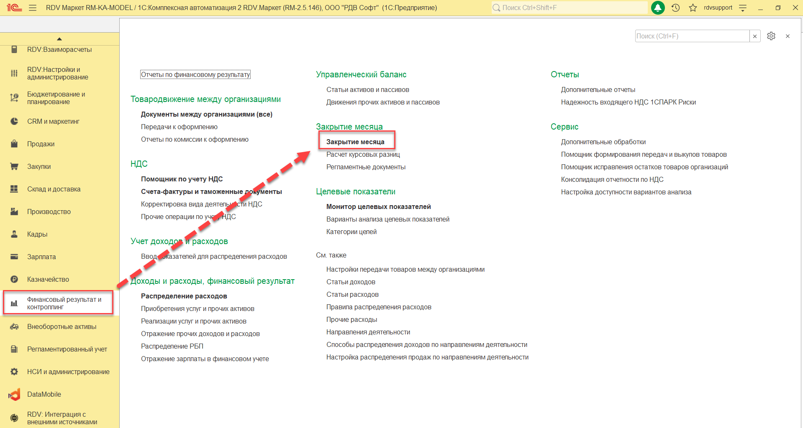Open Надежность входящего НДС 1СПАРК Риски
The width and height of the screenshot is (803, 428).
point(629,102)
